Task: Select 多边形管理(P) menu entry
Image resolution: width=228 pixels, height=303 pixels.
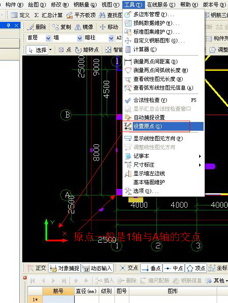Action: coord(163,14)
